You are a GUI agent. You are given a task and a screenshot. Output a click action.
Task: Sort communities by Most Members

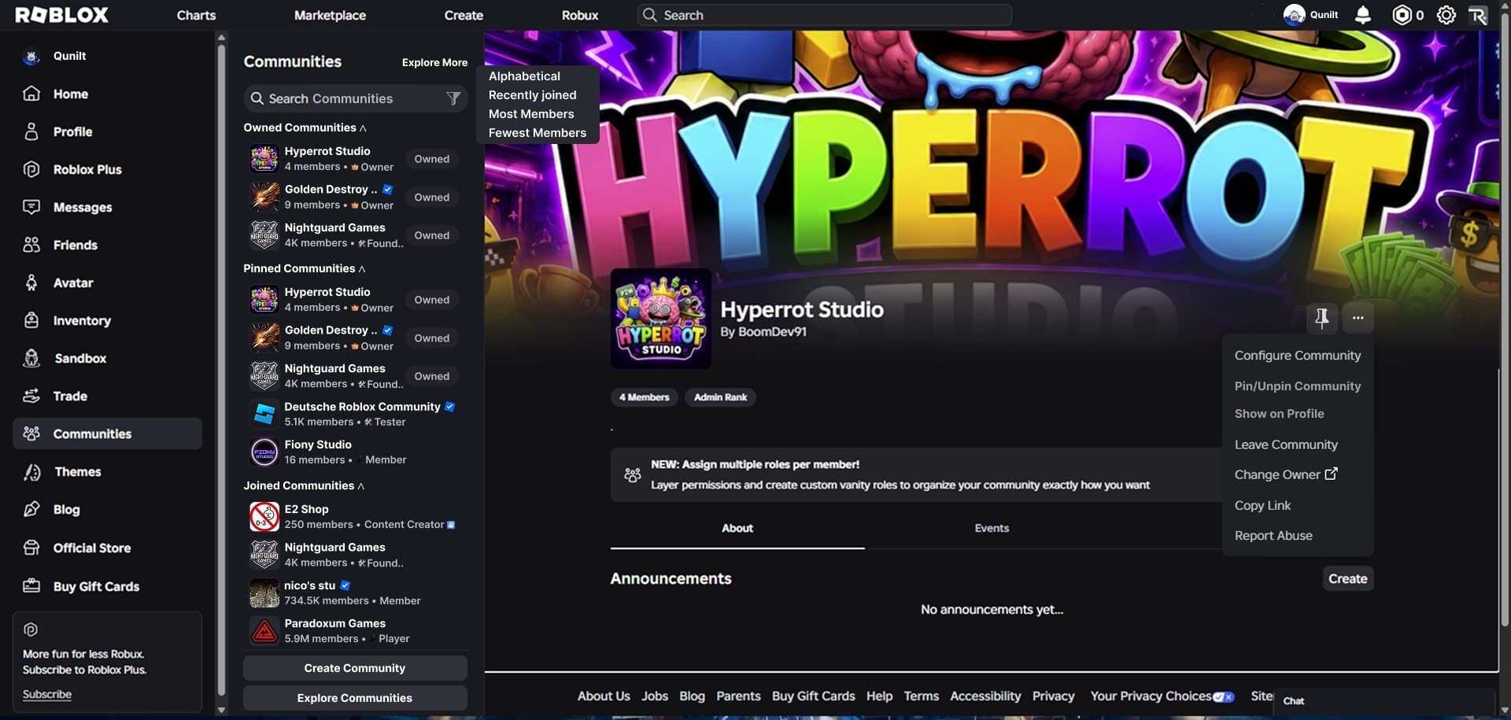pos(531,114)
